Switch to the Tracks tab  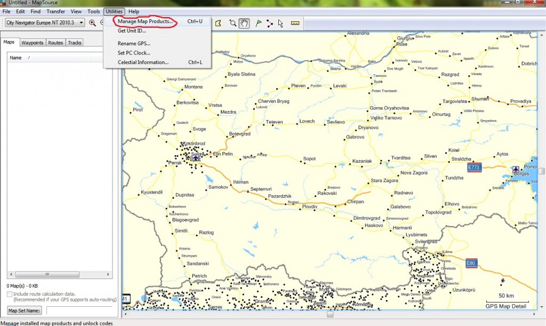coord(75,43)
